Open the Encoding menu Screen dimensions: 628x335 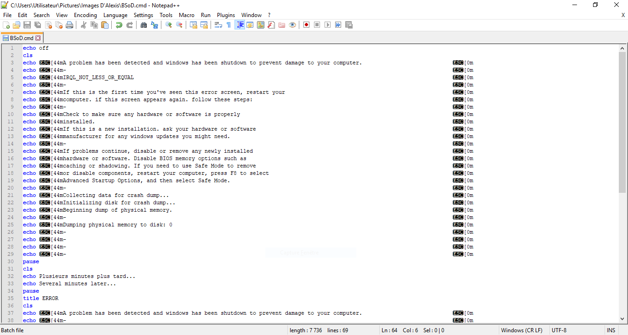click(86, 15)
